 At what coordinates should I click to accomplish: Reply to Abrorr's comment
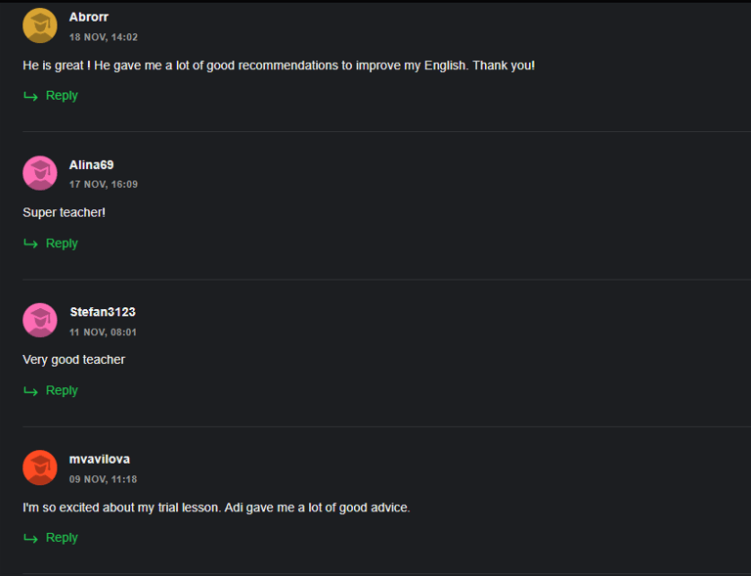(62, 96)
